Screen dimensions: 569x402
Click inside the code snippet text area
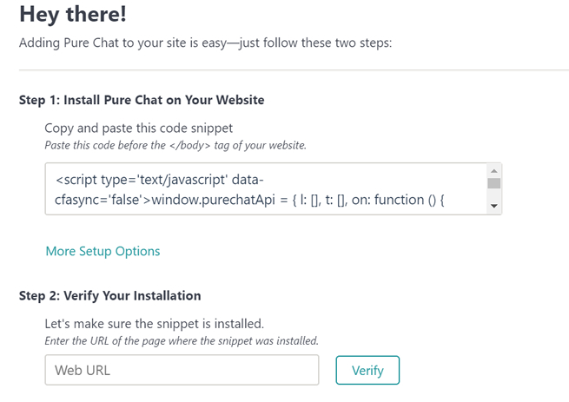pos(267,189)
